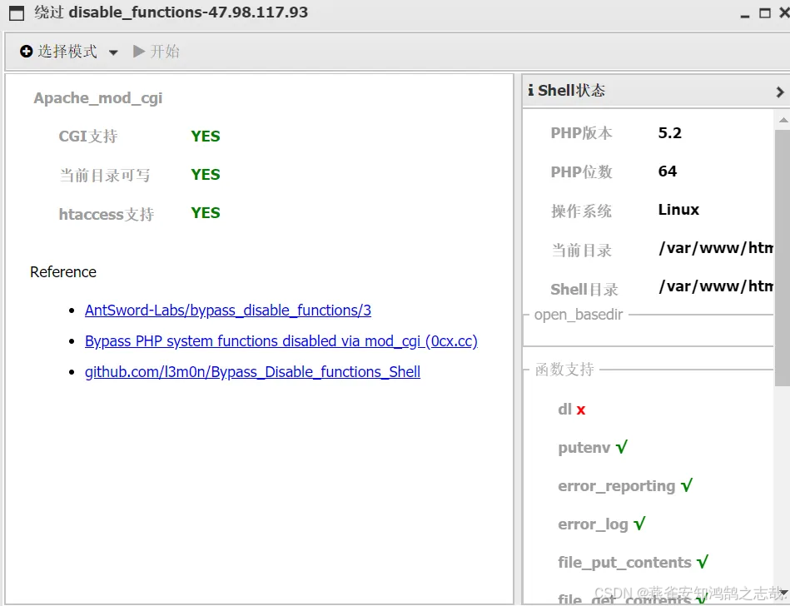This screenshot has width=790, height=606.
Task: Click the red x beside dl
Action: 580,409
